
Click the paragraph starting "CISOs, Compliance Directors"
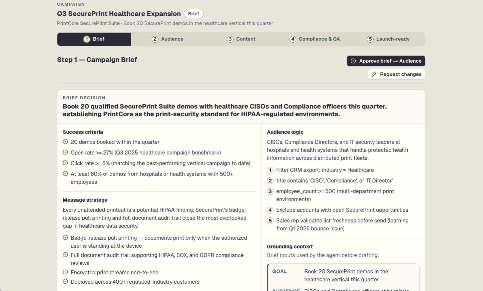[338, 150]
